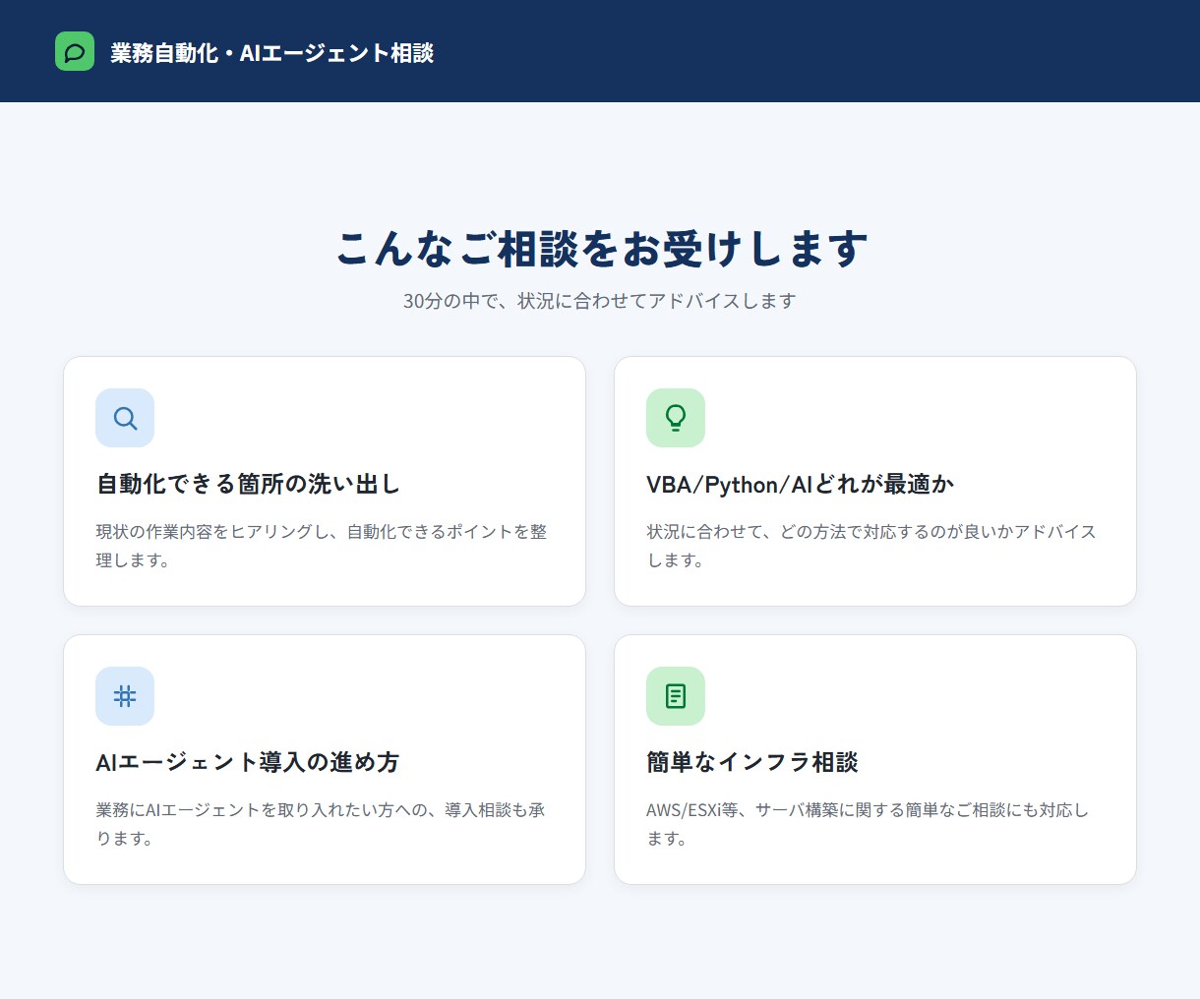Click the green chat bubble logo icon
The image size is (1200, 999).
[75, 51]
